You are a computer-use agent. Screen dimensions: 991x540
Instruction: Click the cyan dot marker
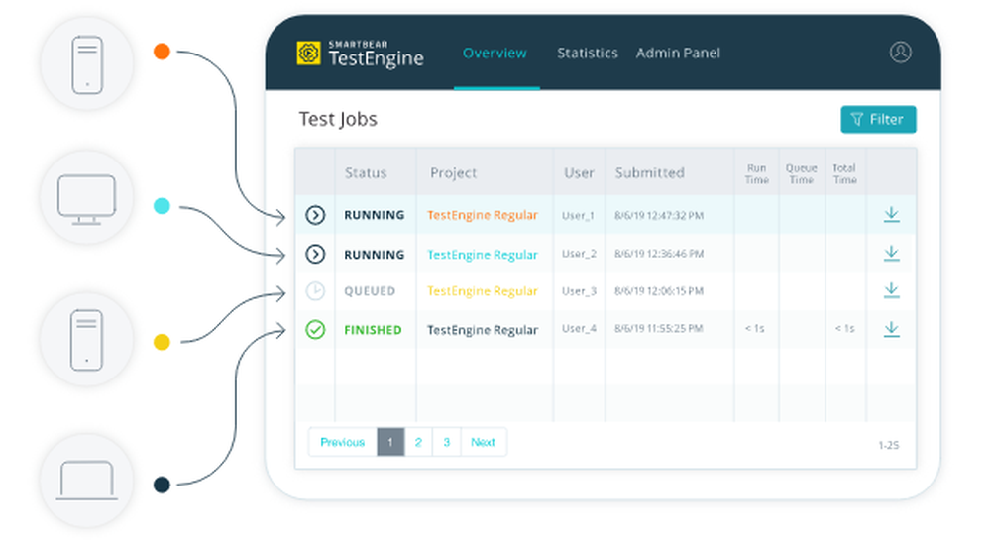(162, 206)
